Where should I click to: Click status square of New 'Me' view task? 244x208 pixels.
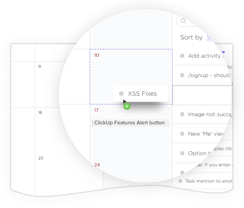182,134
